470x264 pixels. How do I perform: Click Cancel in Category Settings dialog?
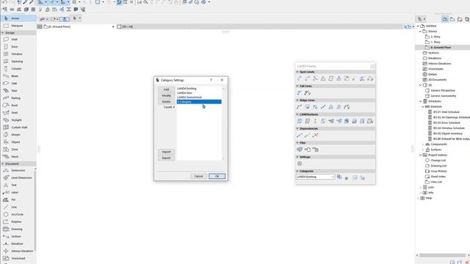pos(199,176)
